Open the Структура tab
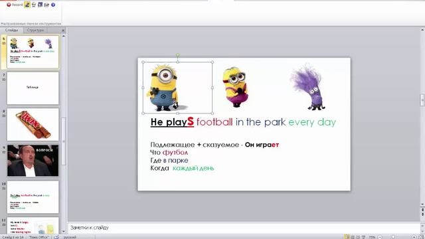Image resolution: width=425 pixels, height=239 pixels. coord(35,30)
